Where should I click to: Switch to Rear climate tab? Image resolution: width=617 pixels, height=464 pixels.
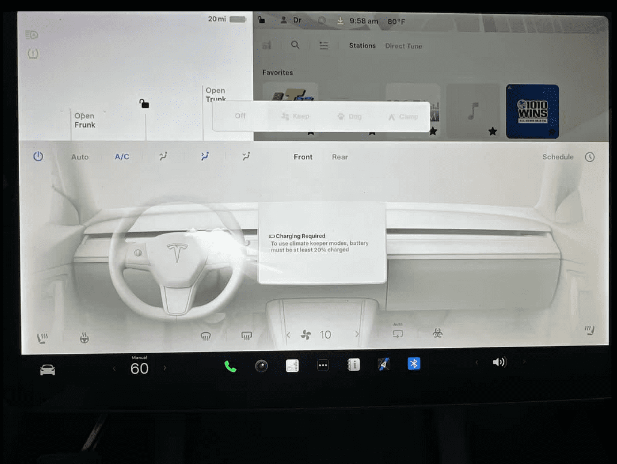tap(340, 157)
